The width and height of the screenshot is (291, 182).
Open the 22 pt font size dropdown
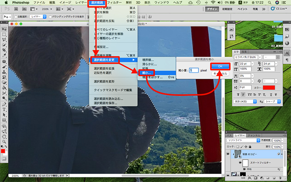pyautogui.click(x=253, y=64)
